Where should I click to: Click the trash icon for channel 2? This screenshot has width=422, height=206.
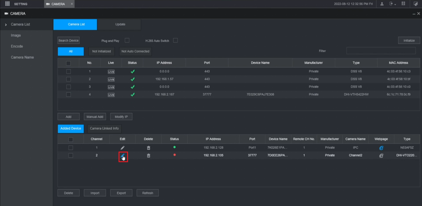pyautogui.click(x=148, y=155)
